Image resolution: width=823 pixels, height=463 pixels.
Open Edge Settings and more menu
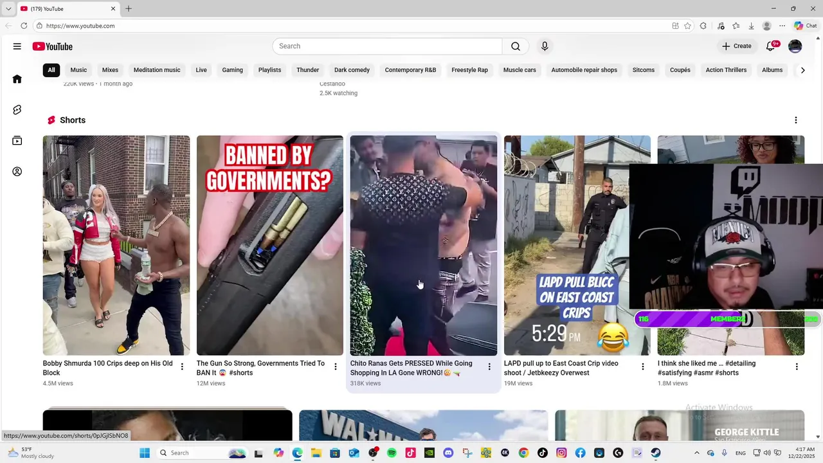(x=782, y=26)
